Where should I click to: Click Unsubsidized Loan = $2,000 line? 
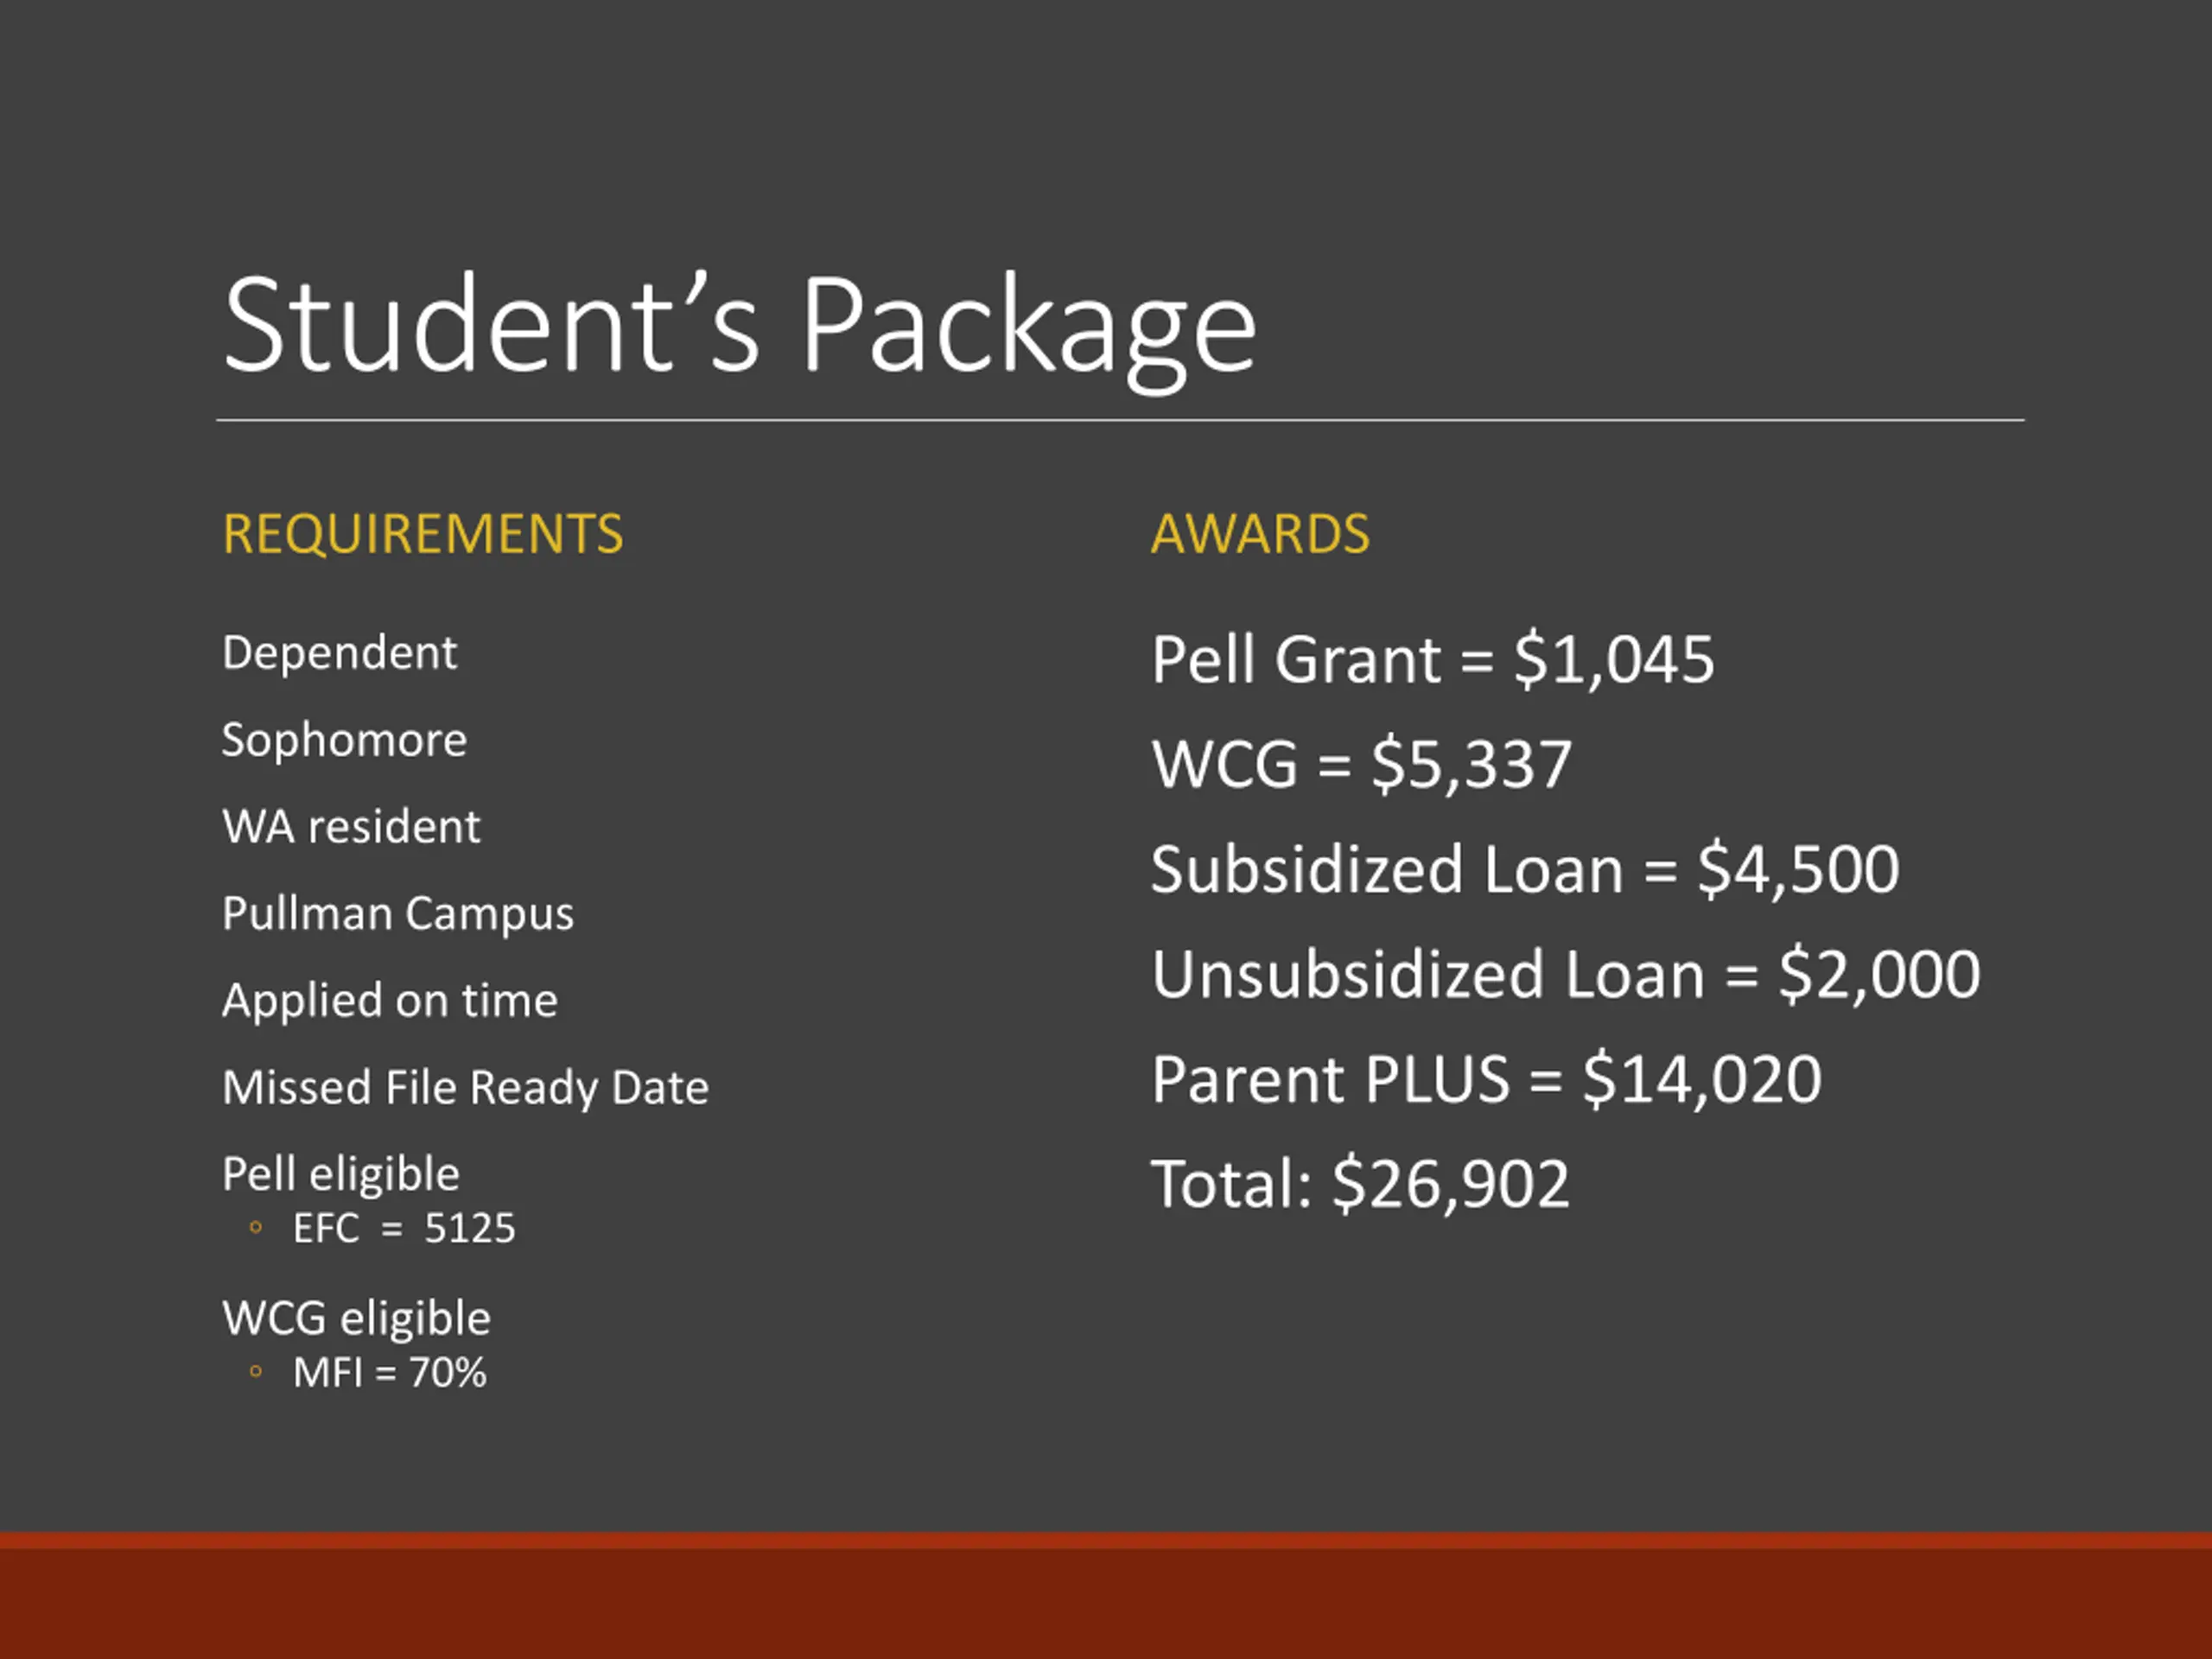pos(1566,975)
